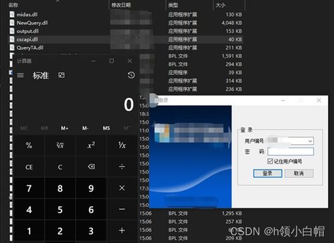334x243 pixels.
Task: Click the 1,295 KB size cell
Action: click(232, 213)
